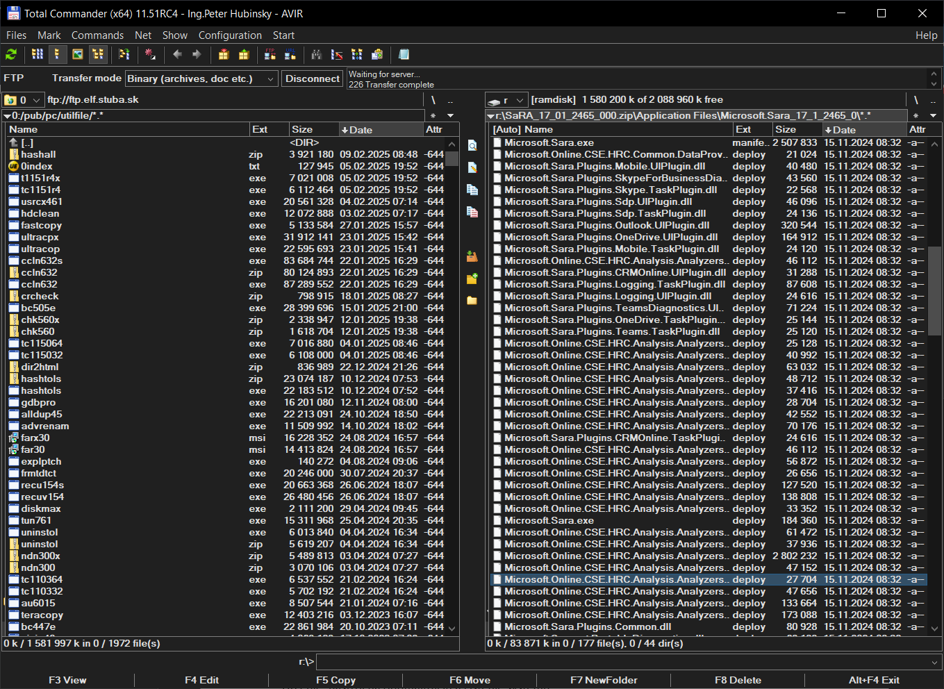
Task: Open the Configuration menu
Action: point(230,35)
